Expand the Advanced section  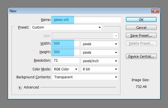click(x=20, y=87)
